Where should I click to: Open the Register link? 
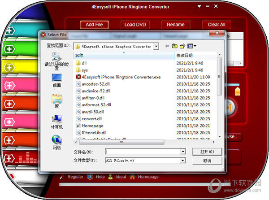coord(75,177)
